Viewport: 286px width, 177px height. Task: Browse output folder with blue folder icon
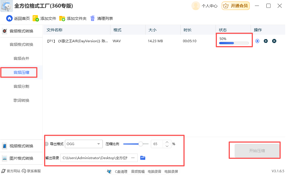click(x=143, y=158)
